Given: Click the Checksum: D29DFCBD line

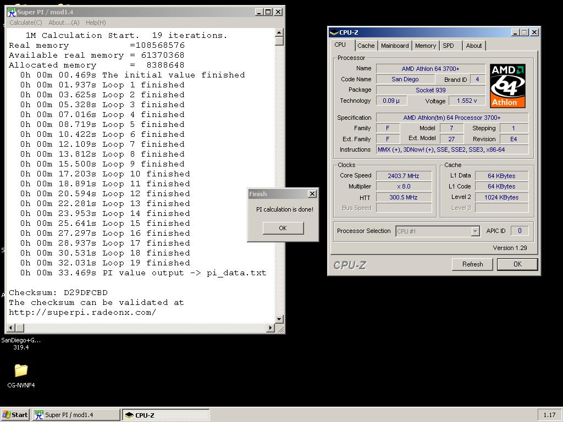Looking at the screenshot, I should pyautogui.click(x=58, y=292).
